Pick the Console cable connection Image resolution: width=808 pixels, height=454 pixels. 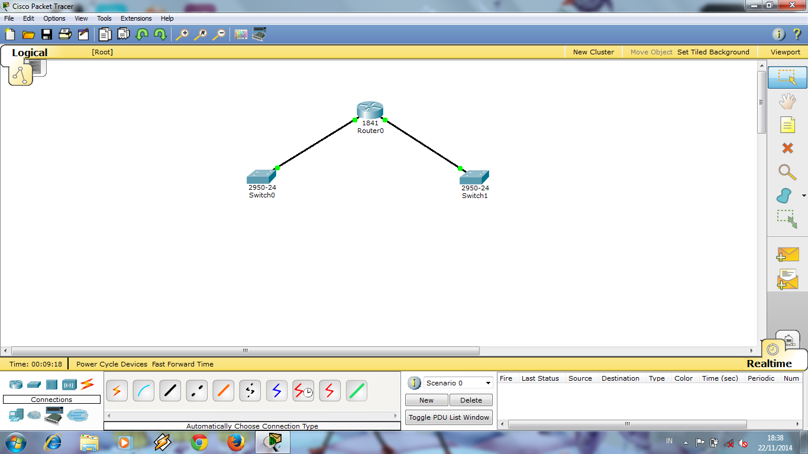tap(144, 391)
